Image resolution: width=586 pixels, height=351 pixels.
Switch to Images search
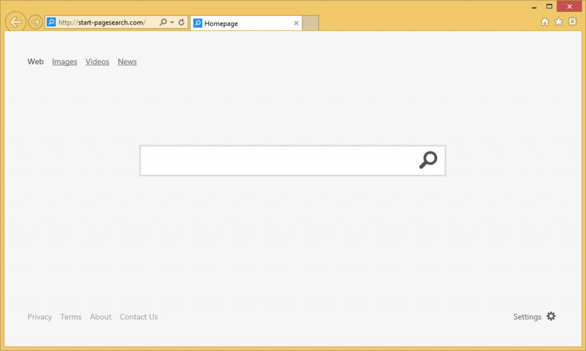[65, 62]
